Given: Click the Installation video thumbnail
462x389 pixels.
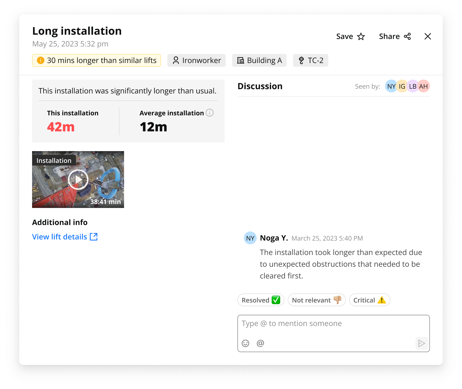Looking at the screenshot, I should (x=78, y=179).
